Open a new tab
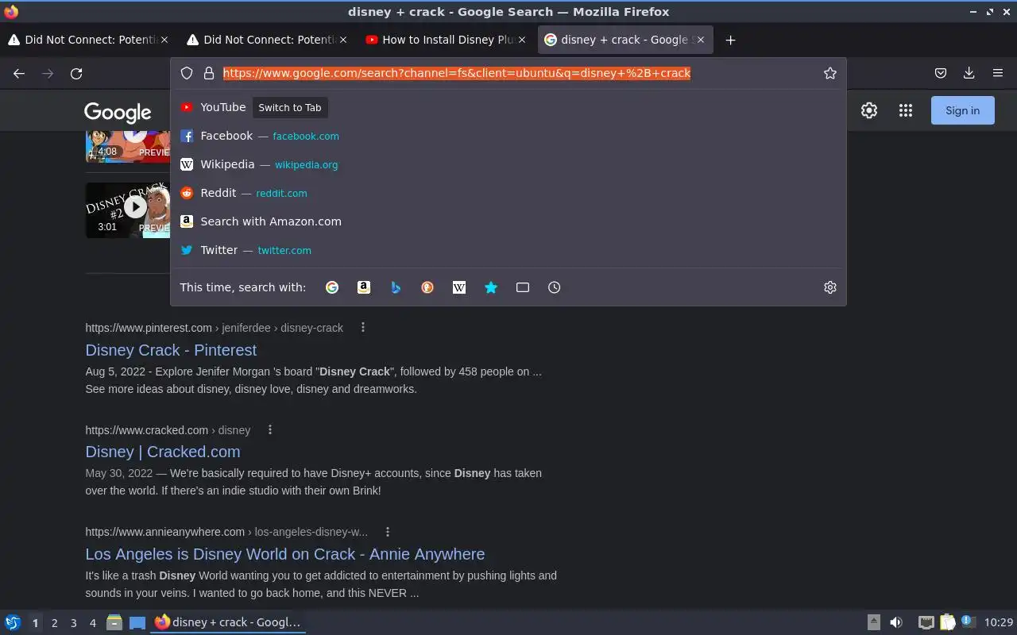 click(x=730, y=40)
